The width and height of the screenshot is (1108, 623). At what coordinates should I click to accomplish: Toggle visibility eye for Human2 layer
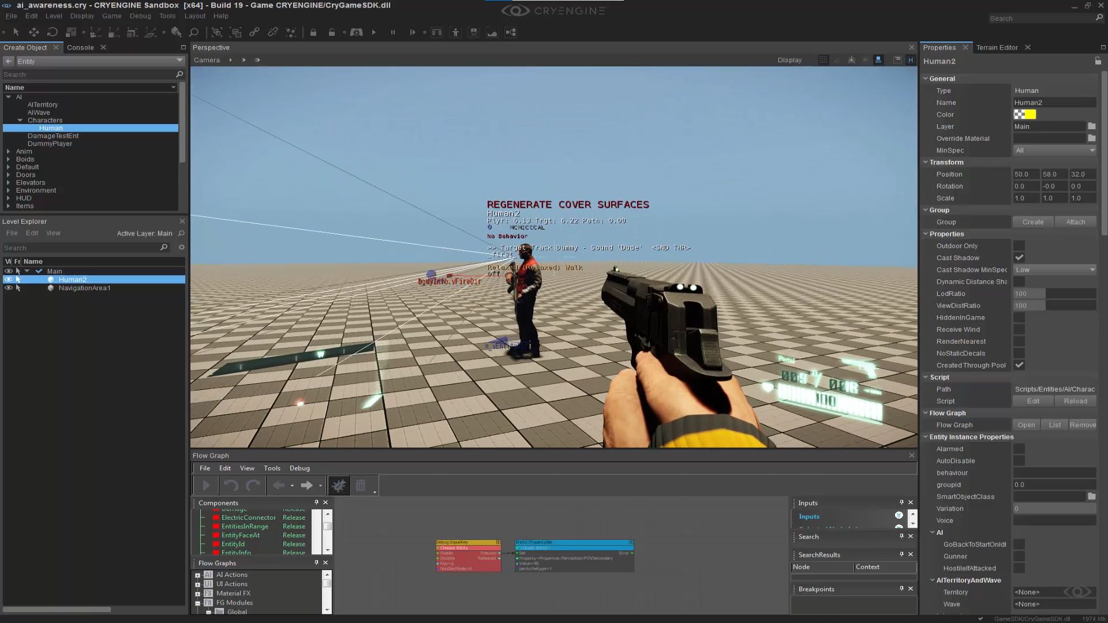tap(8, 280)
